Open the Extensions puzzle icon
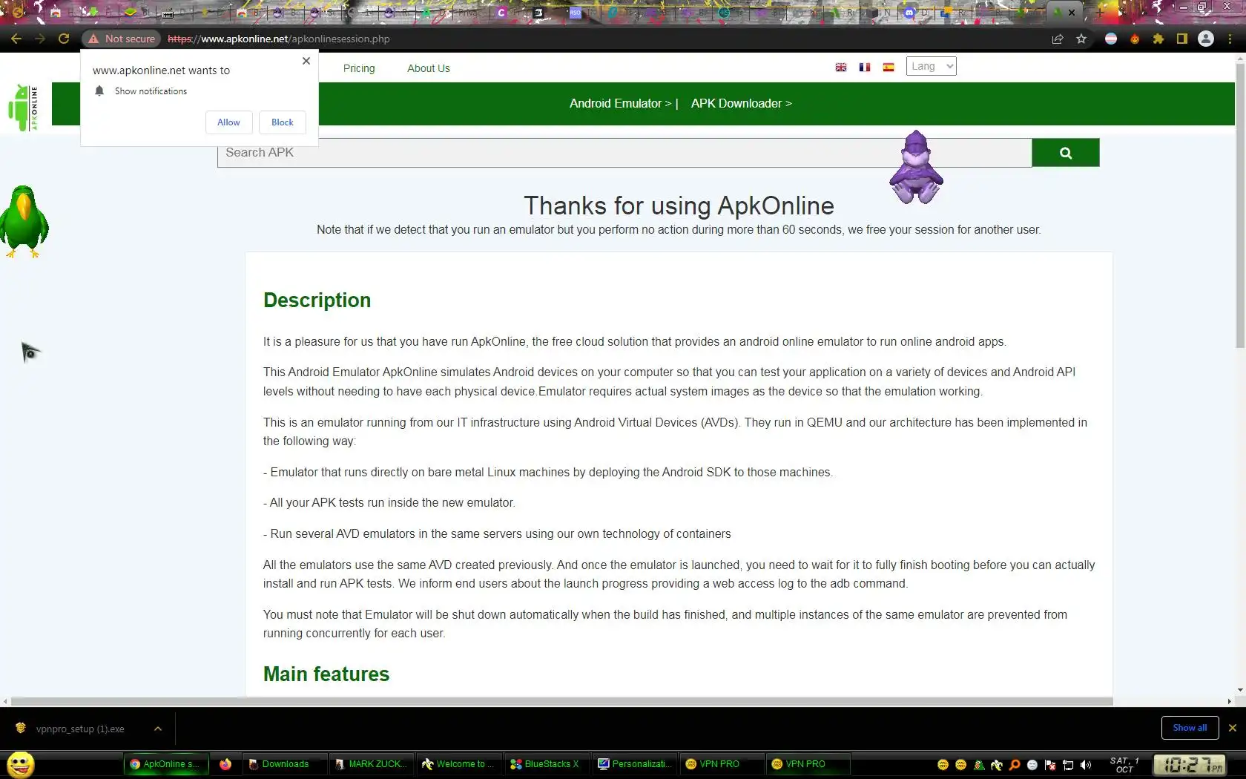Viewport: 1246px width, 779px height. coord(1158,39)
